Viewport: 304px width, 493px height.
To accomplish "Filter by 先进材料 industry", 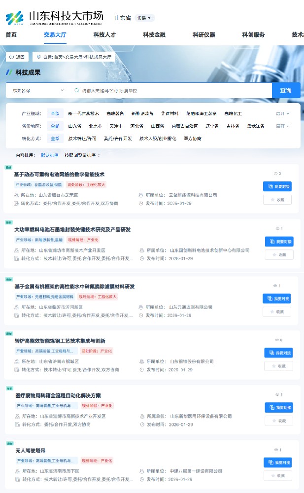I will tap(170, 113).
